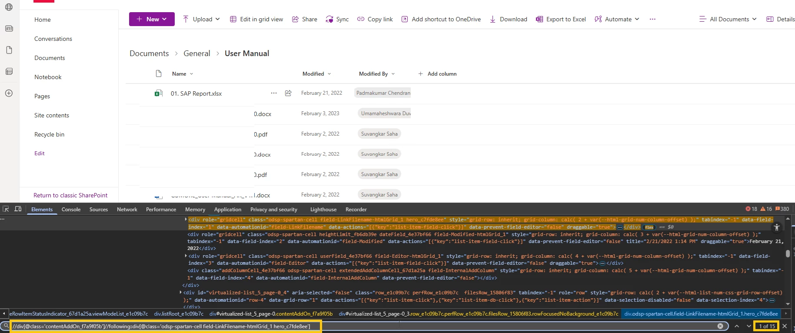
Task: Switch to the Console tab
Action: [71, 209]
